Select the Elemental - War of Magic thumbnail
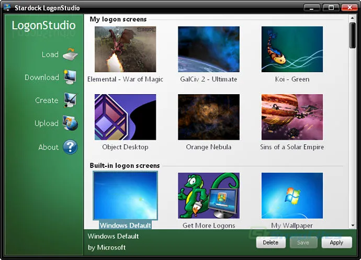 [x=125, y=49]
